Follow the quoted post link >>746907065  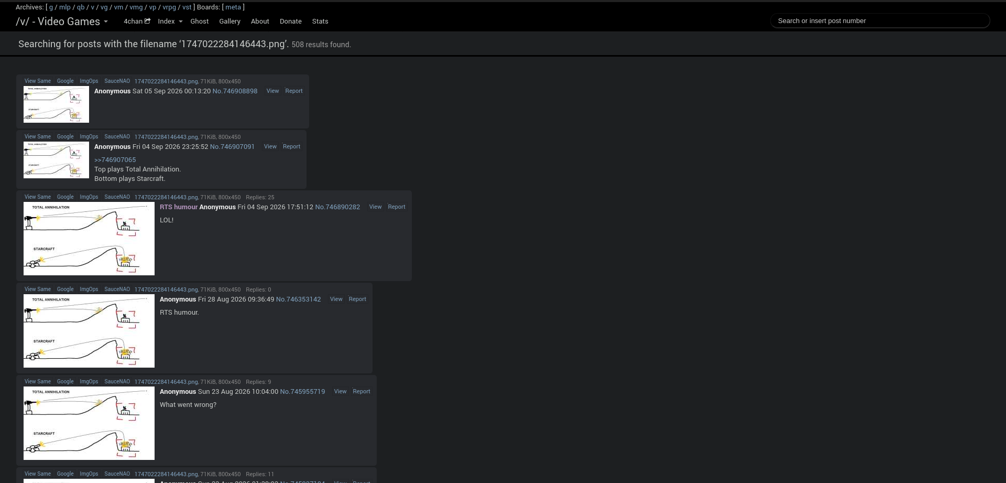pyautogui.click(x=115, y=159)
